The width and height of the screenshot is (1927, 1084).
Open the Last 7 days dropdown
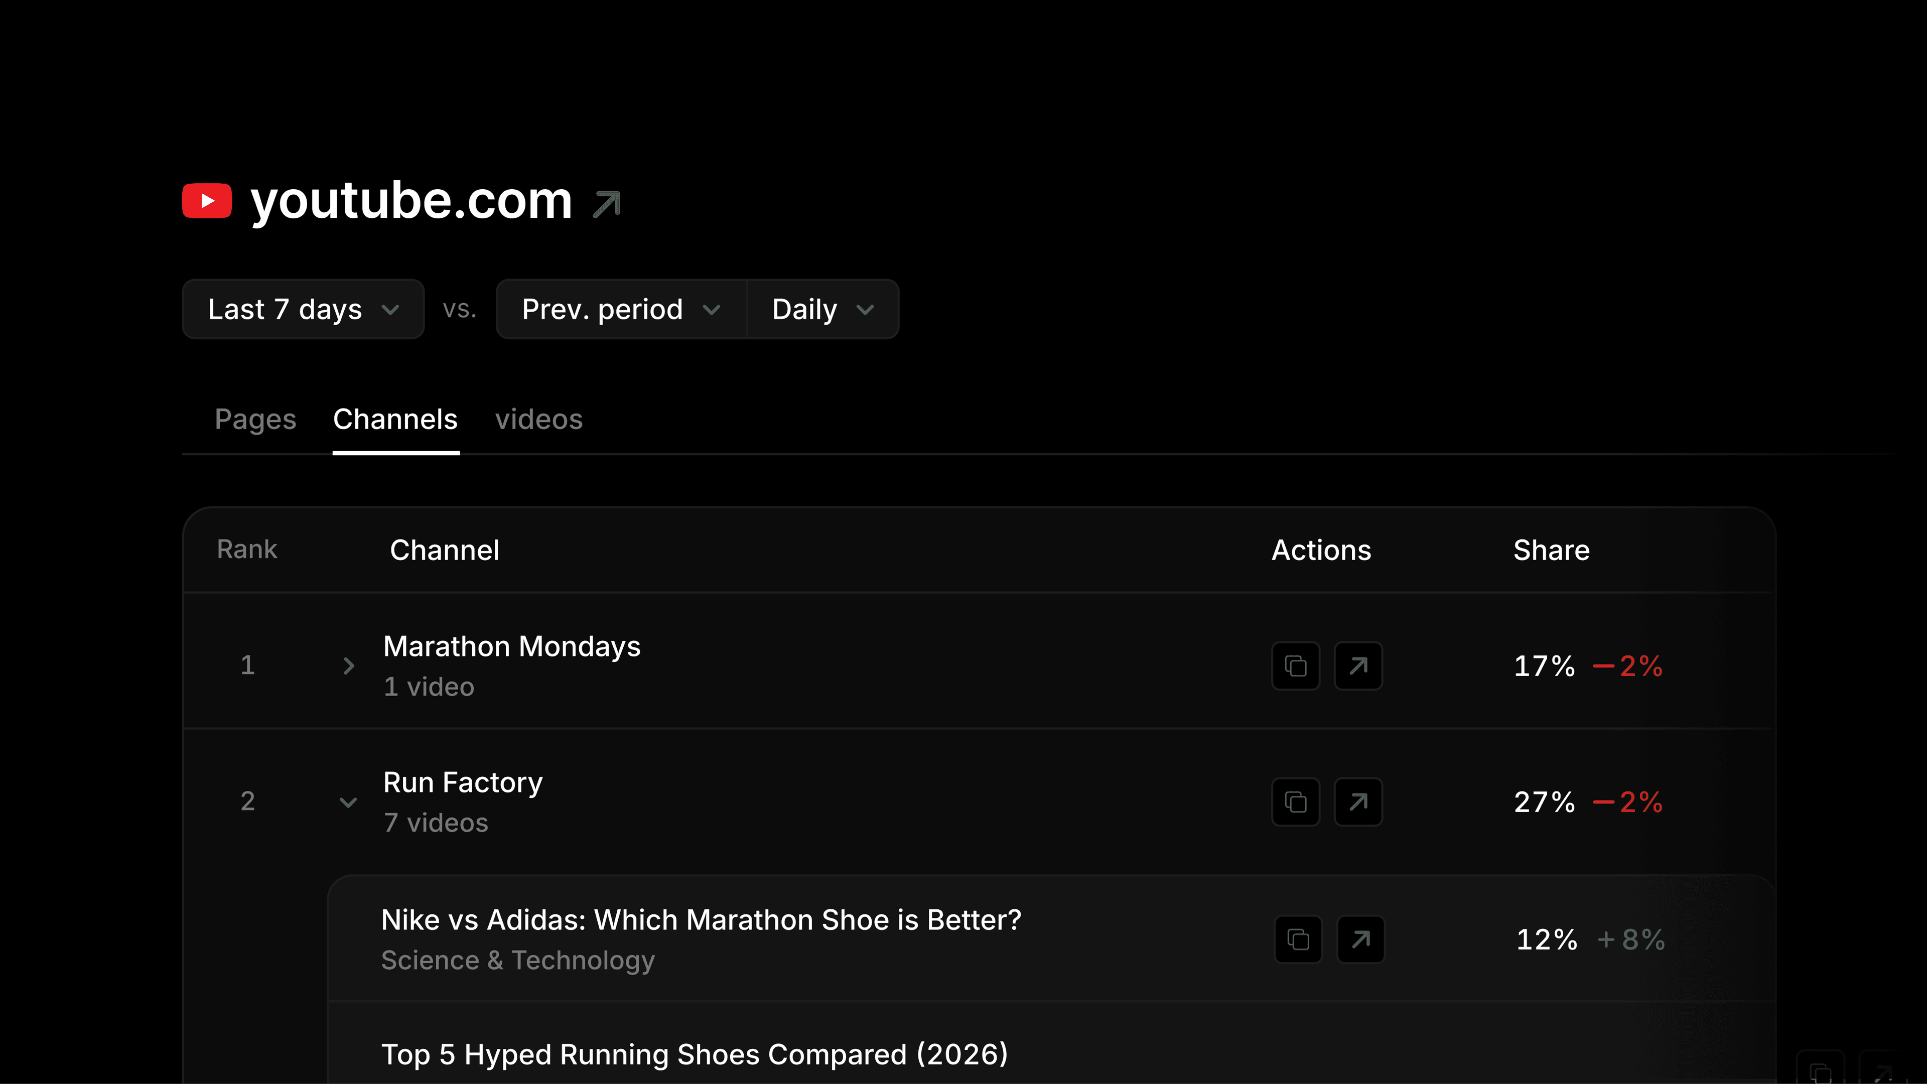[x=303, y=309]
